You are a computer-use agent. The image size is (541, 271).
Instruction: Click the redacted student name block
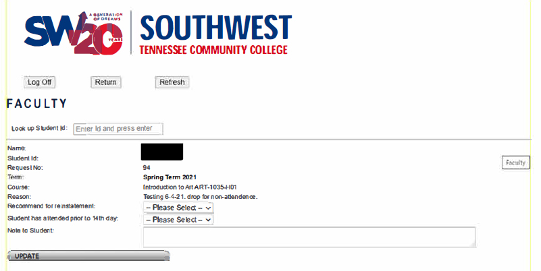click(x=162, y=152)
